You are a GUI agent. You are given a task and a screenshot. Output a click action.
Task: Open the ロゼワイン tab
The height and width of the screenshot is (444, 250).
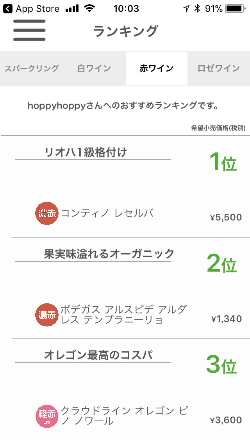[x=219, y=68]
